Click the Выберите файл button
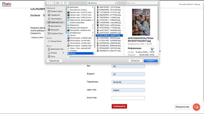This screenshot has height=114, width=204. click(37, 37)
